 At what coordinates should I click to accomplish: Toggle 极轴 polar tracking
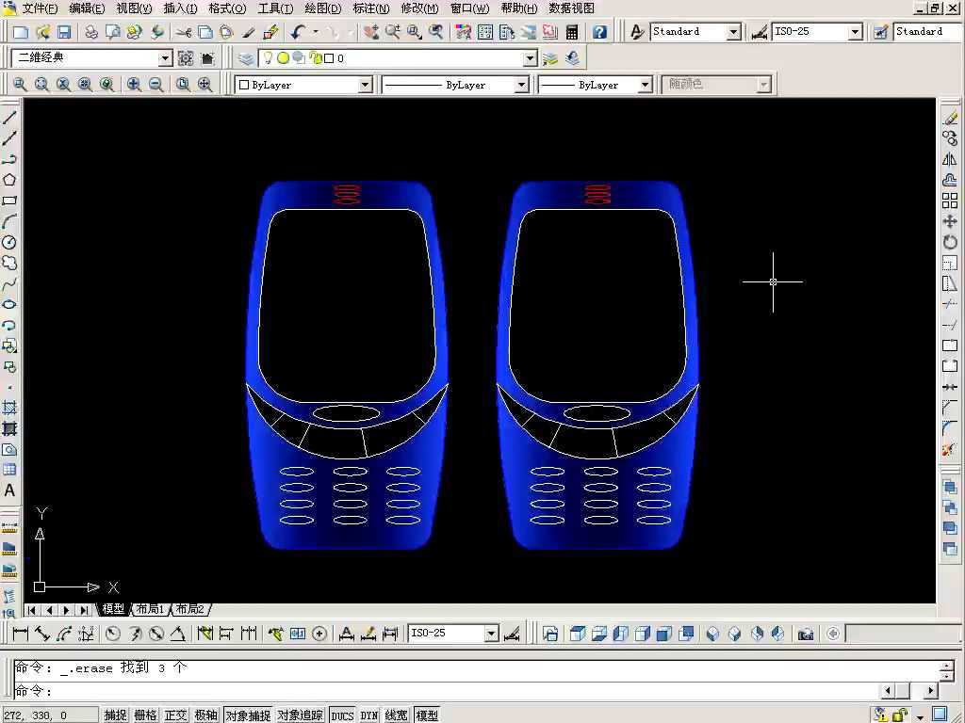(205, 715)
